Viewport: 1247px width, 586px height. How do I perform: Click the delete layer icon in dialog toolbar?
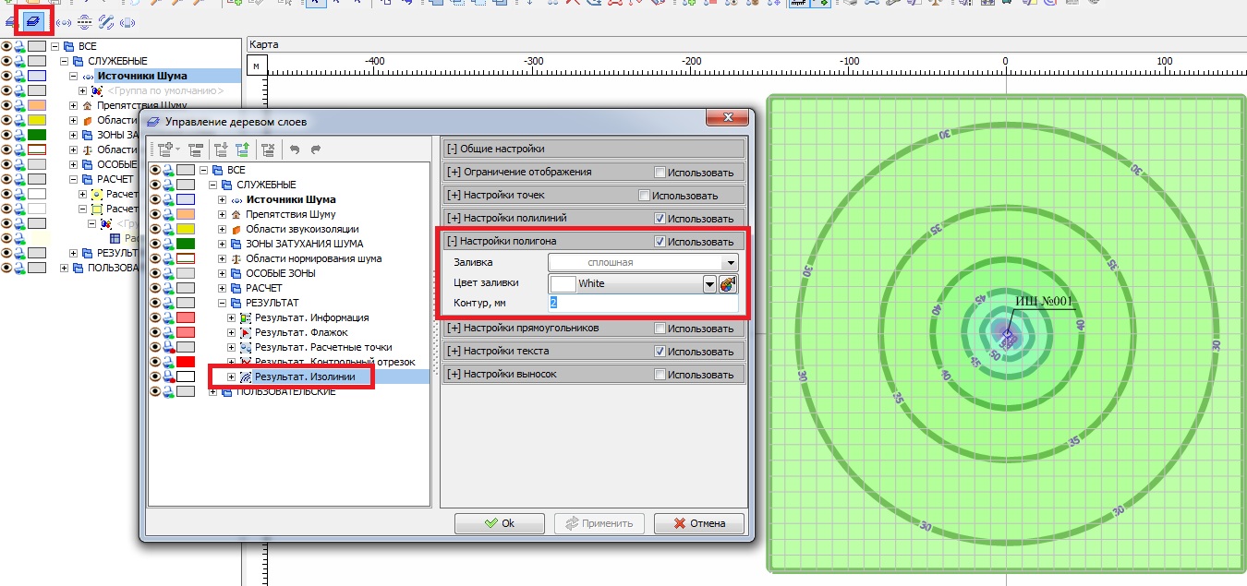[x=268, y=149]
